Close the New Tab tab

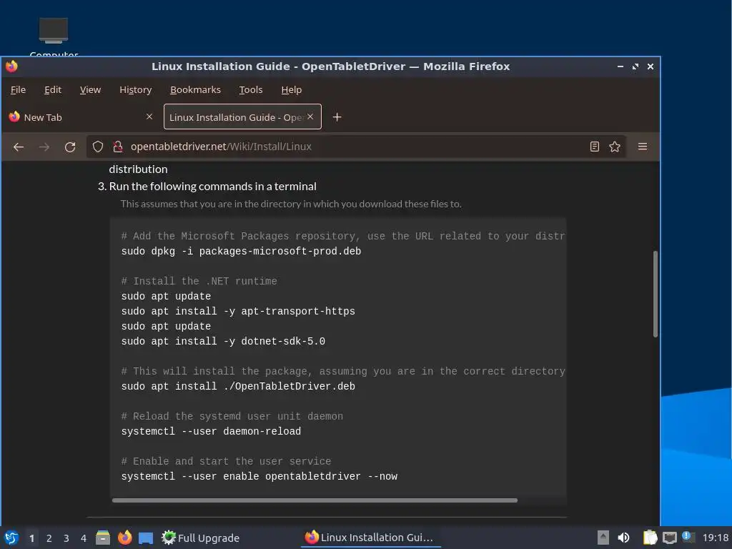point(149,117)
